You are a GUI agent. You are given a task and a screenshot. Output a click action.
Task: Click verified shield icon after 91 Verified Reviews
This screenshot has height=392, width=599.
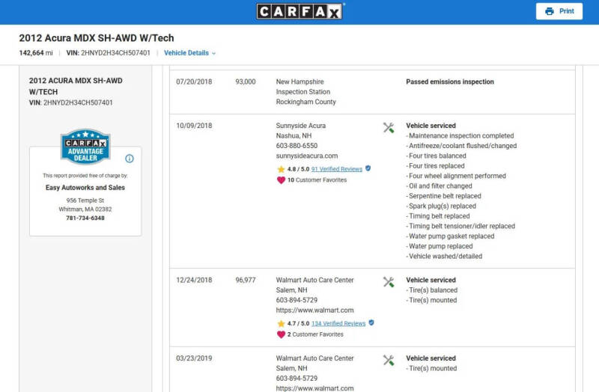click(x=368, y=168)
